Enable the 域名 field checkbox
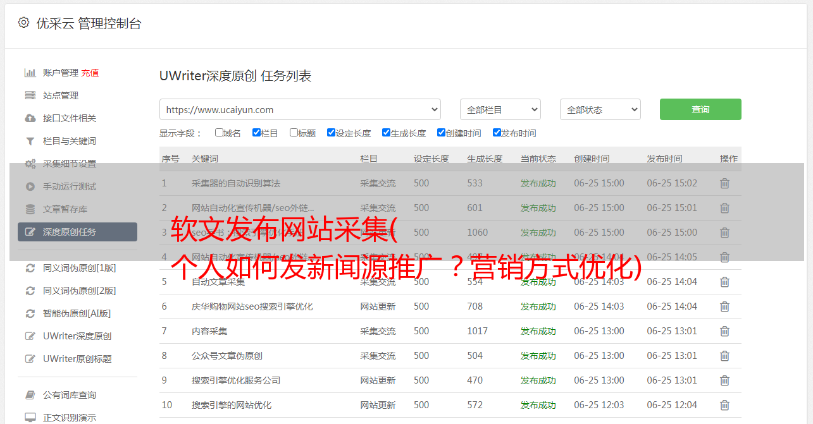This screenshot has height=424, width=813. (219, 133)
